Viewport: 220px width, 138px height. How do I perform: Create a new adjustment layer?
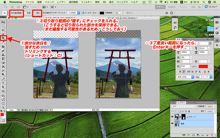click(198, 135)
